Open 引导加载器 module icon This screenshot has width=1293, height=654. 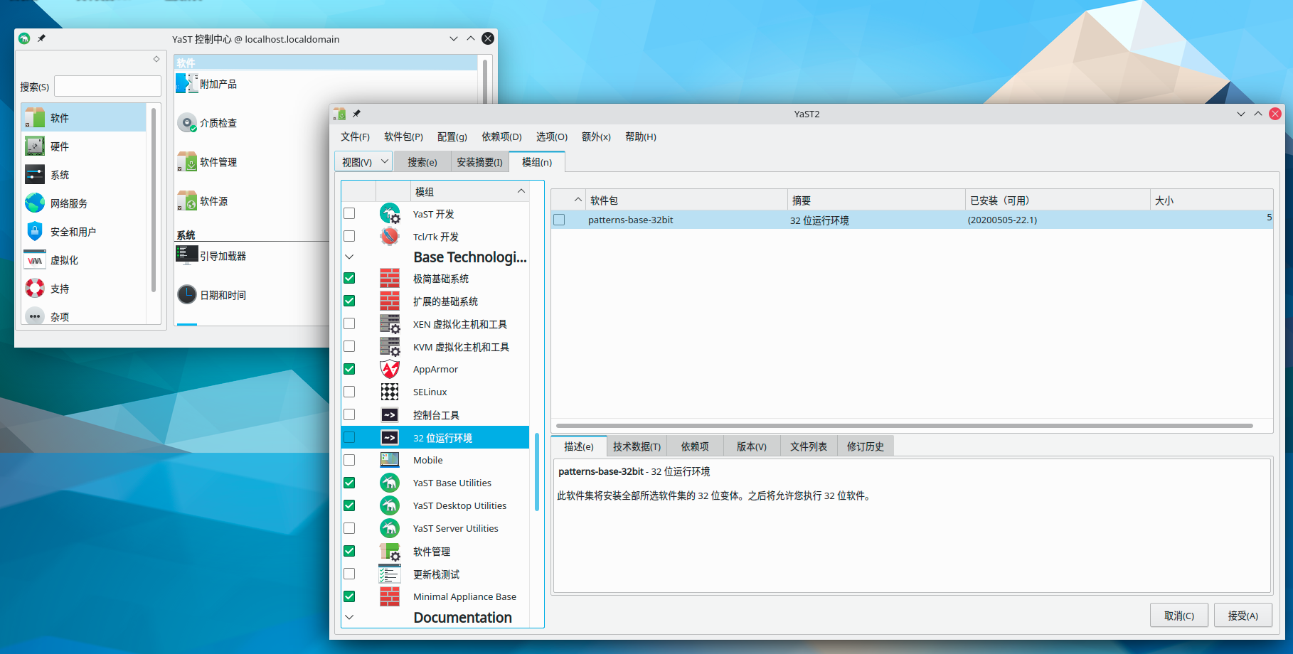click(187, 255)
